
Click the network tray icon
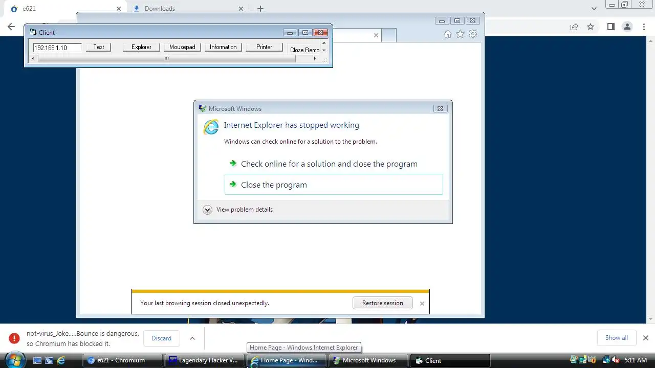[606, 360]
